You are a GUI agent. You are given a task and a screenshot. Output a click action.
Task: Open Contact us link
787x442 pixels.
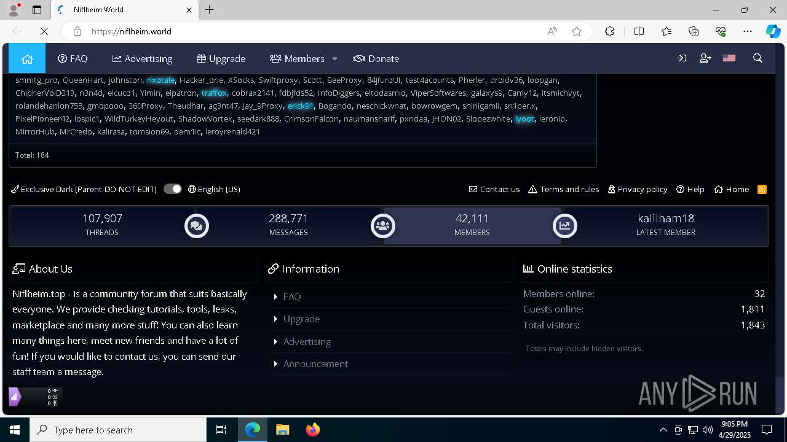494,189
